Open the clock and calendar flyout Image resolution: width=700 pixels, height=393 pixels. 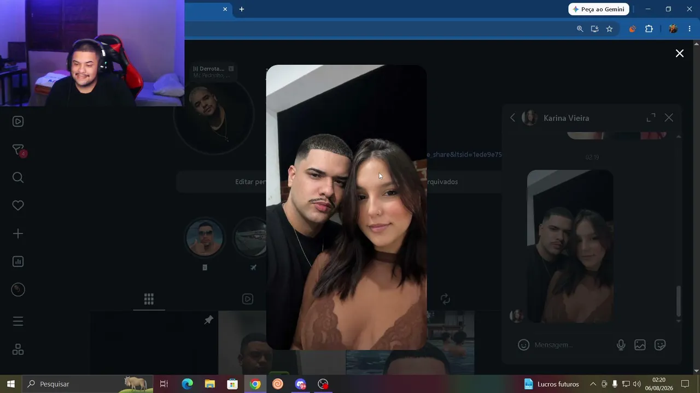tap(659, 384)
